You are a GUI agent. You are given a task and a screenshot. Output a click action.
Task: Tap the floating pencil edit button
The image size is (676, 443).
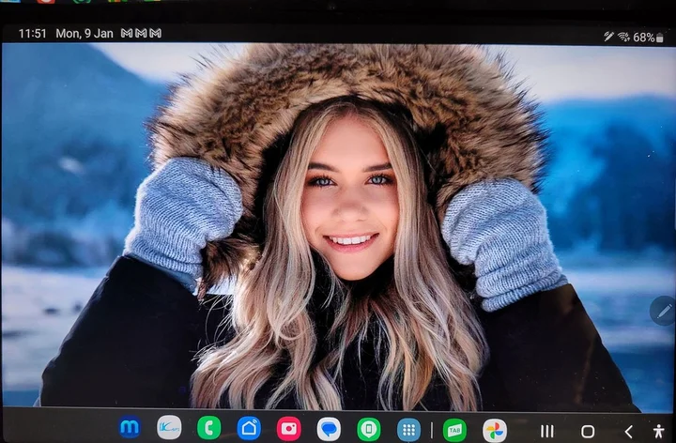click(664, 311)
